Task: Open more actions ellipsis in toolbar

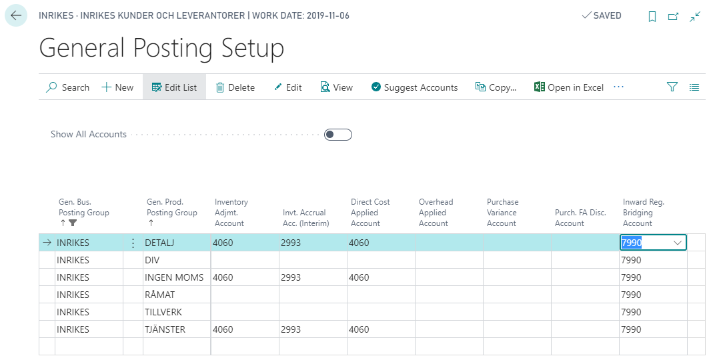Action: click(618, 87)
